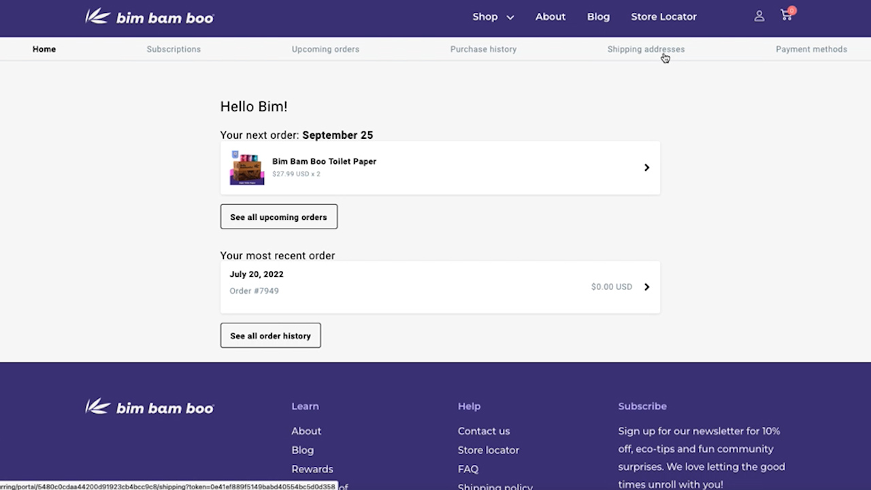The width and height of the screenshot is (871, 490).
Task: Expand the July 20 order chevron
Action: pyautogui.click(x=647, y=287)
